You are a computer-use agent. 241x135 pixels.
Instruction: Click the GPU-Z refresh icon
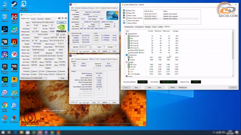point(63,18)
